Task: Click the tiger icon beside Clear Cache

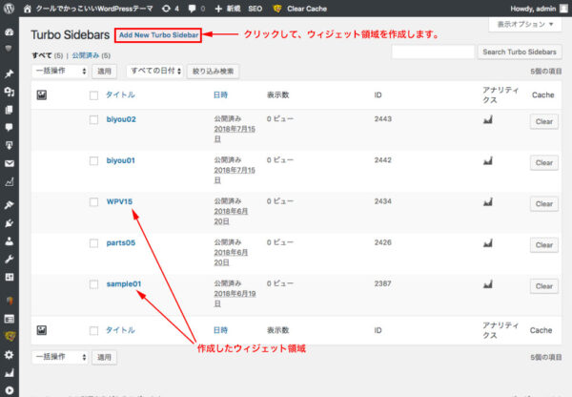Action: tap(277, 9)
